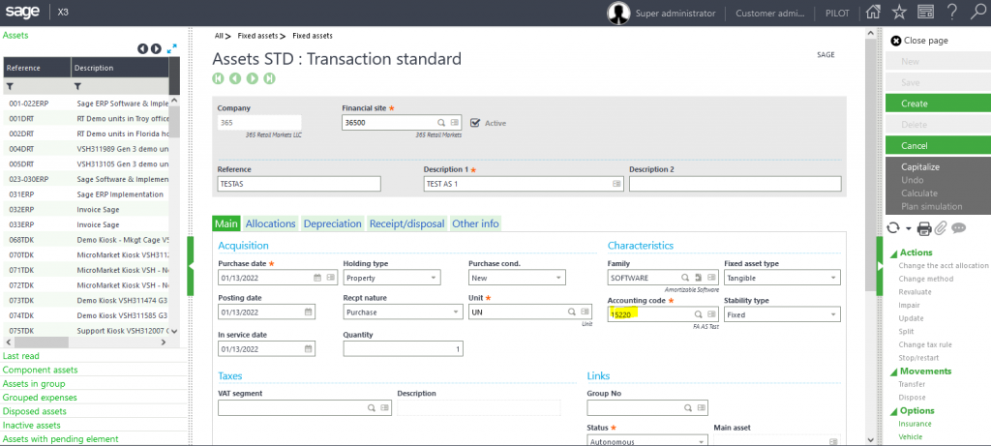Click the comment bubble icon
This screenshot has width=991, height=446.
(958, 228)
